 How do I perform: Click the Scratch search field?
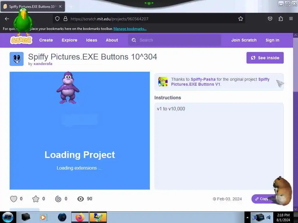[175, 40]
